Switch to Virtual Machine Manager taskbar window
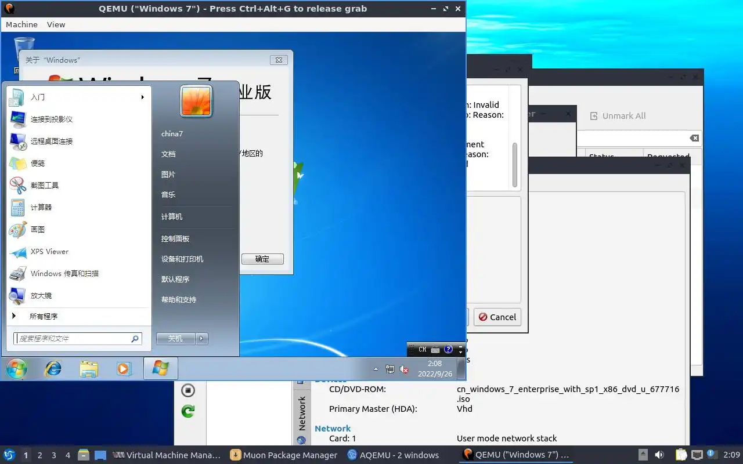 point(167,455)
